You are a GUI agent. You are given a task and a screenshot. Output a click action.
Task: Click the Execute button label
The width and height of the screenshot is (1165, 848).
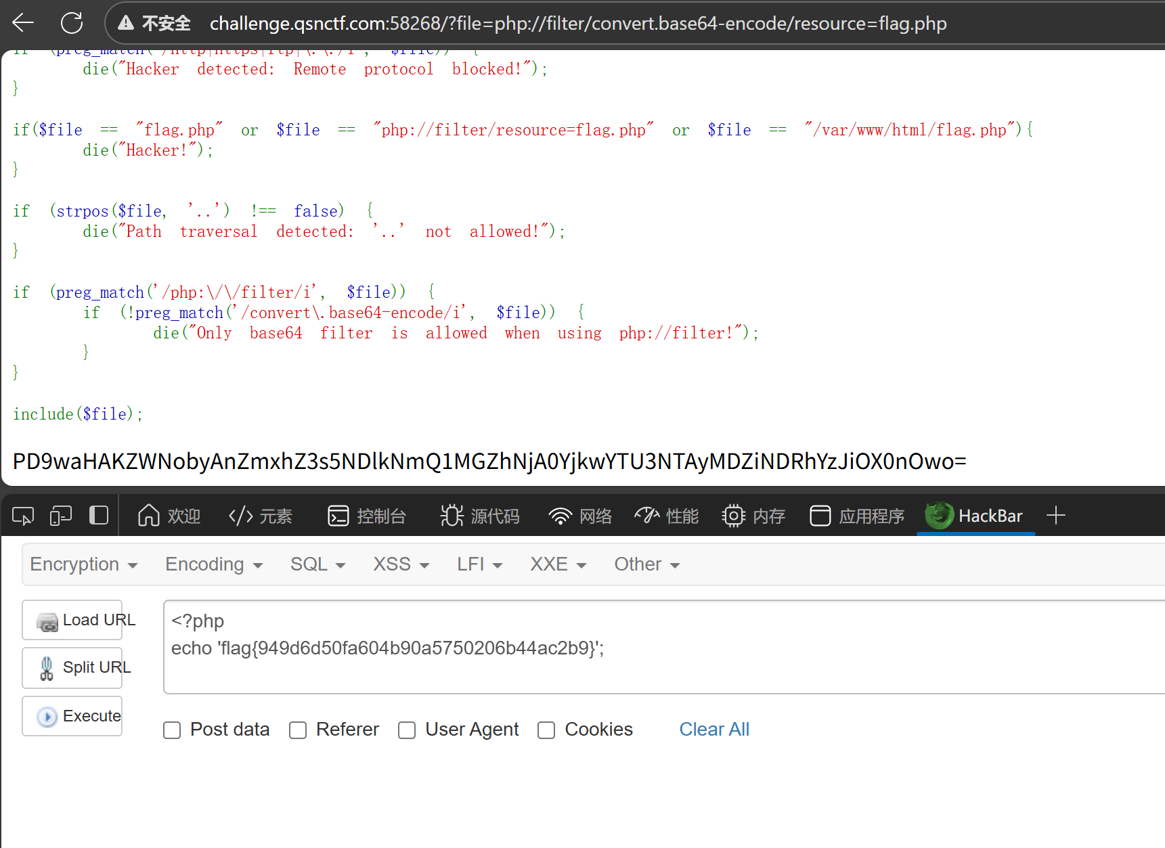(x=92, y=716)
